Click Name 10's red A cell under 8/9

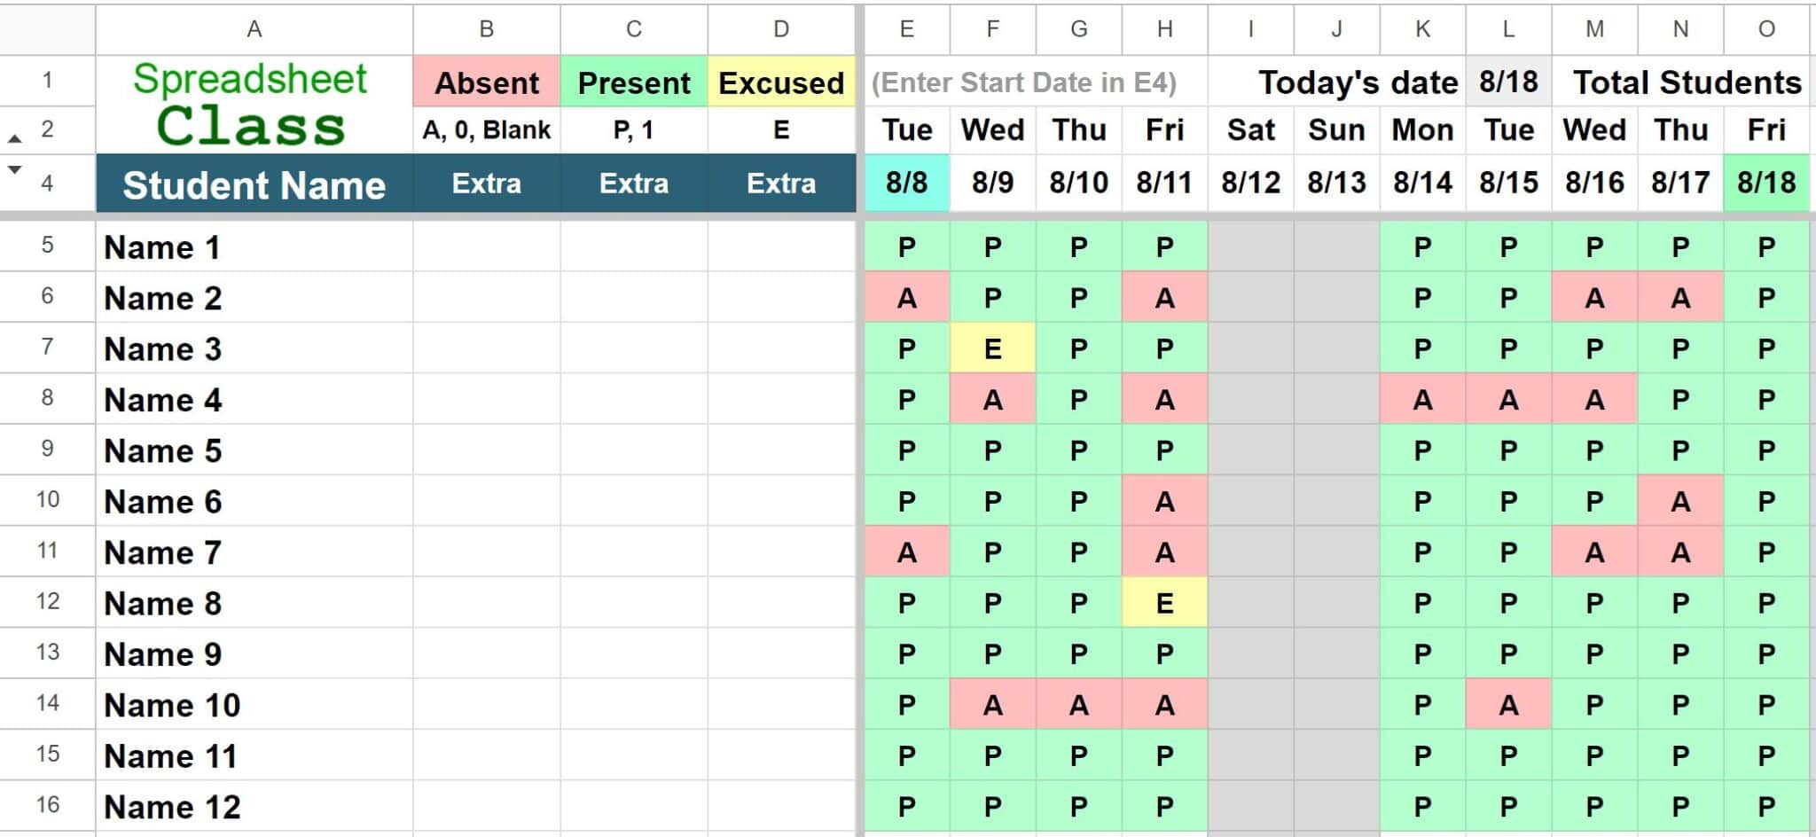click(x=992, y=704)
